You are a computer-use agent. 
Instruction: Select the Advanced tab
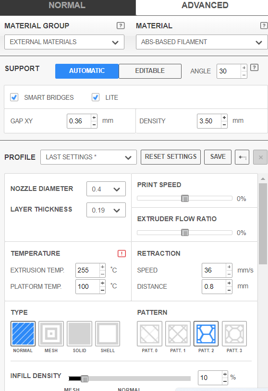(x=205, y=5)
